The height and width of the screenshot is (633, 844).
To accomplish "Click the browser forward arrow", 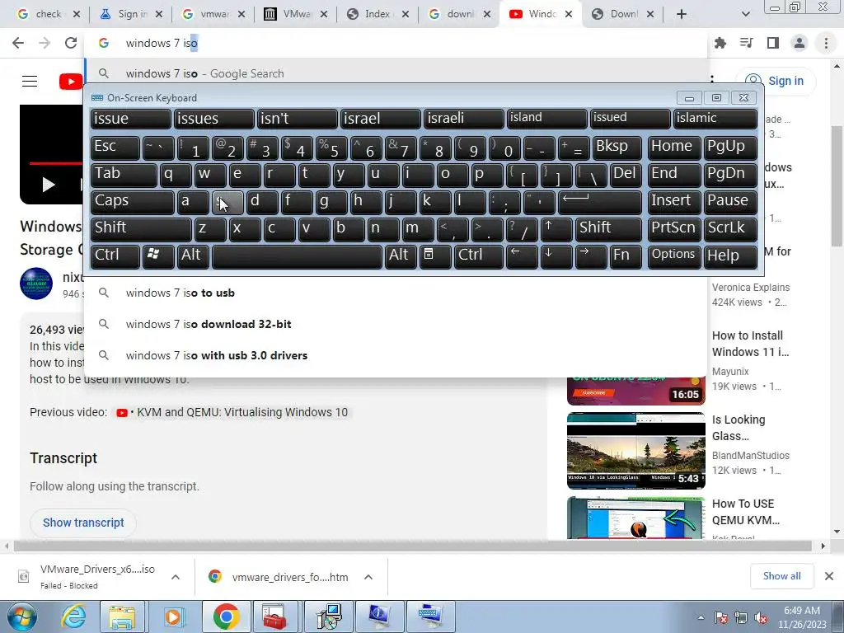I will (45, 43).
